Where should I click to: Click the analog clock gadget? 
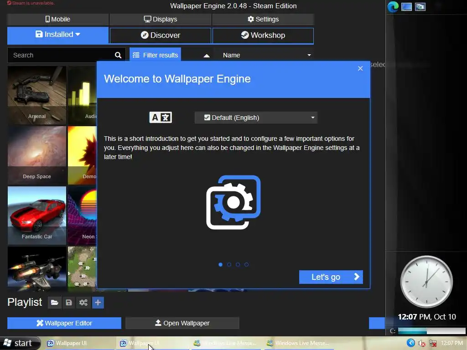426,281
